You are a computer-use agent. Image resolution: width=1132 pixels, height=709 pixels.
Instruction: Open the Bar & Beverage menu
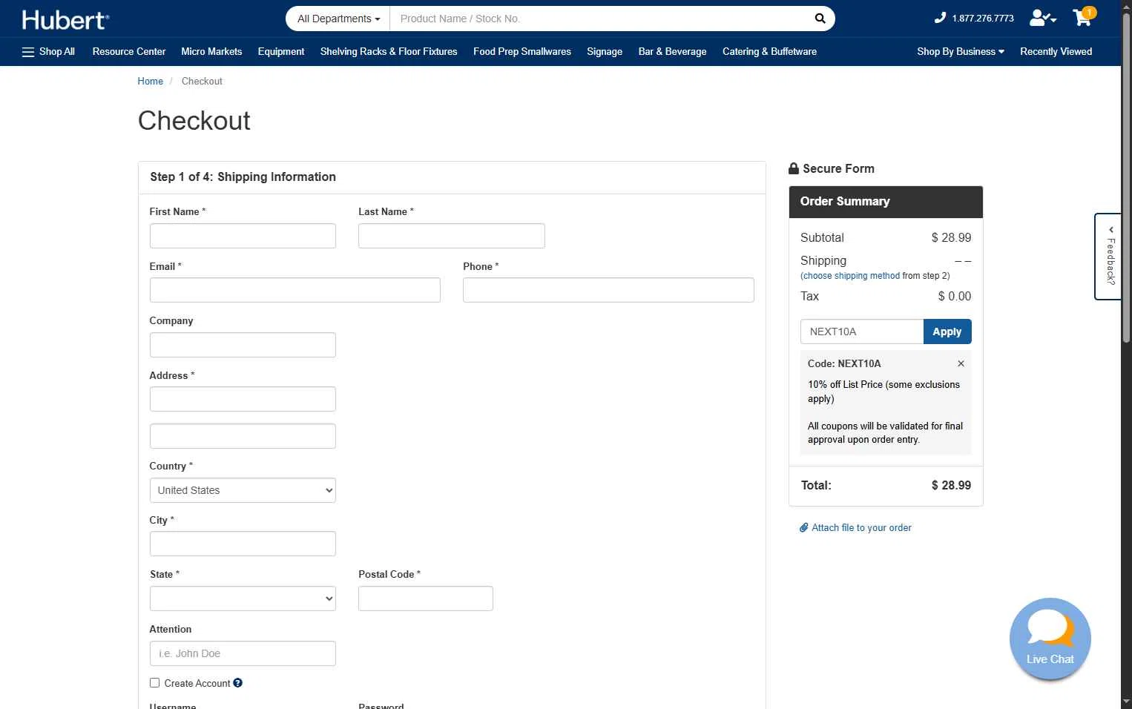click(672, 52)
